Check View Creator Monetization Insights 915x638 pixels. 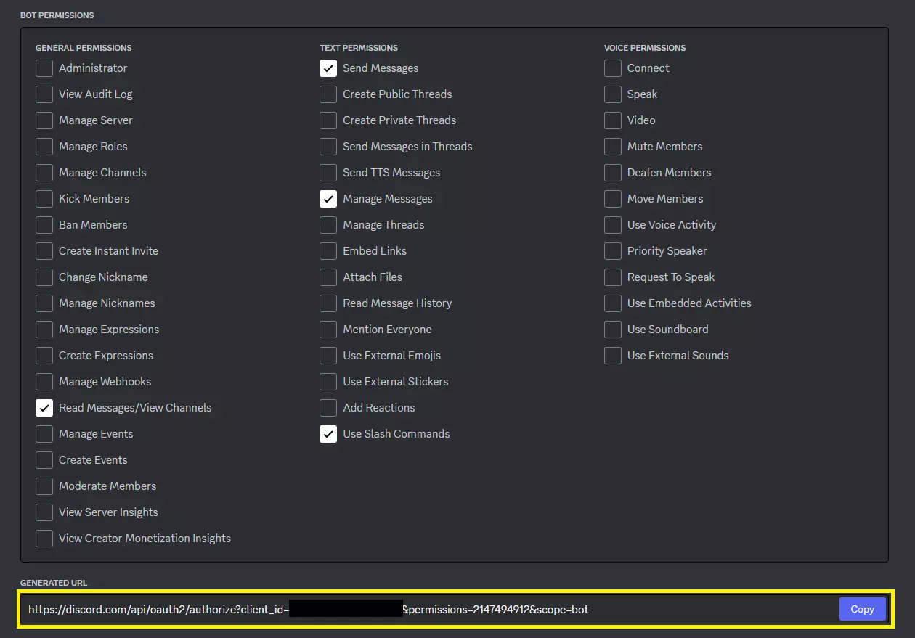(44, 539)
